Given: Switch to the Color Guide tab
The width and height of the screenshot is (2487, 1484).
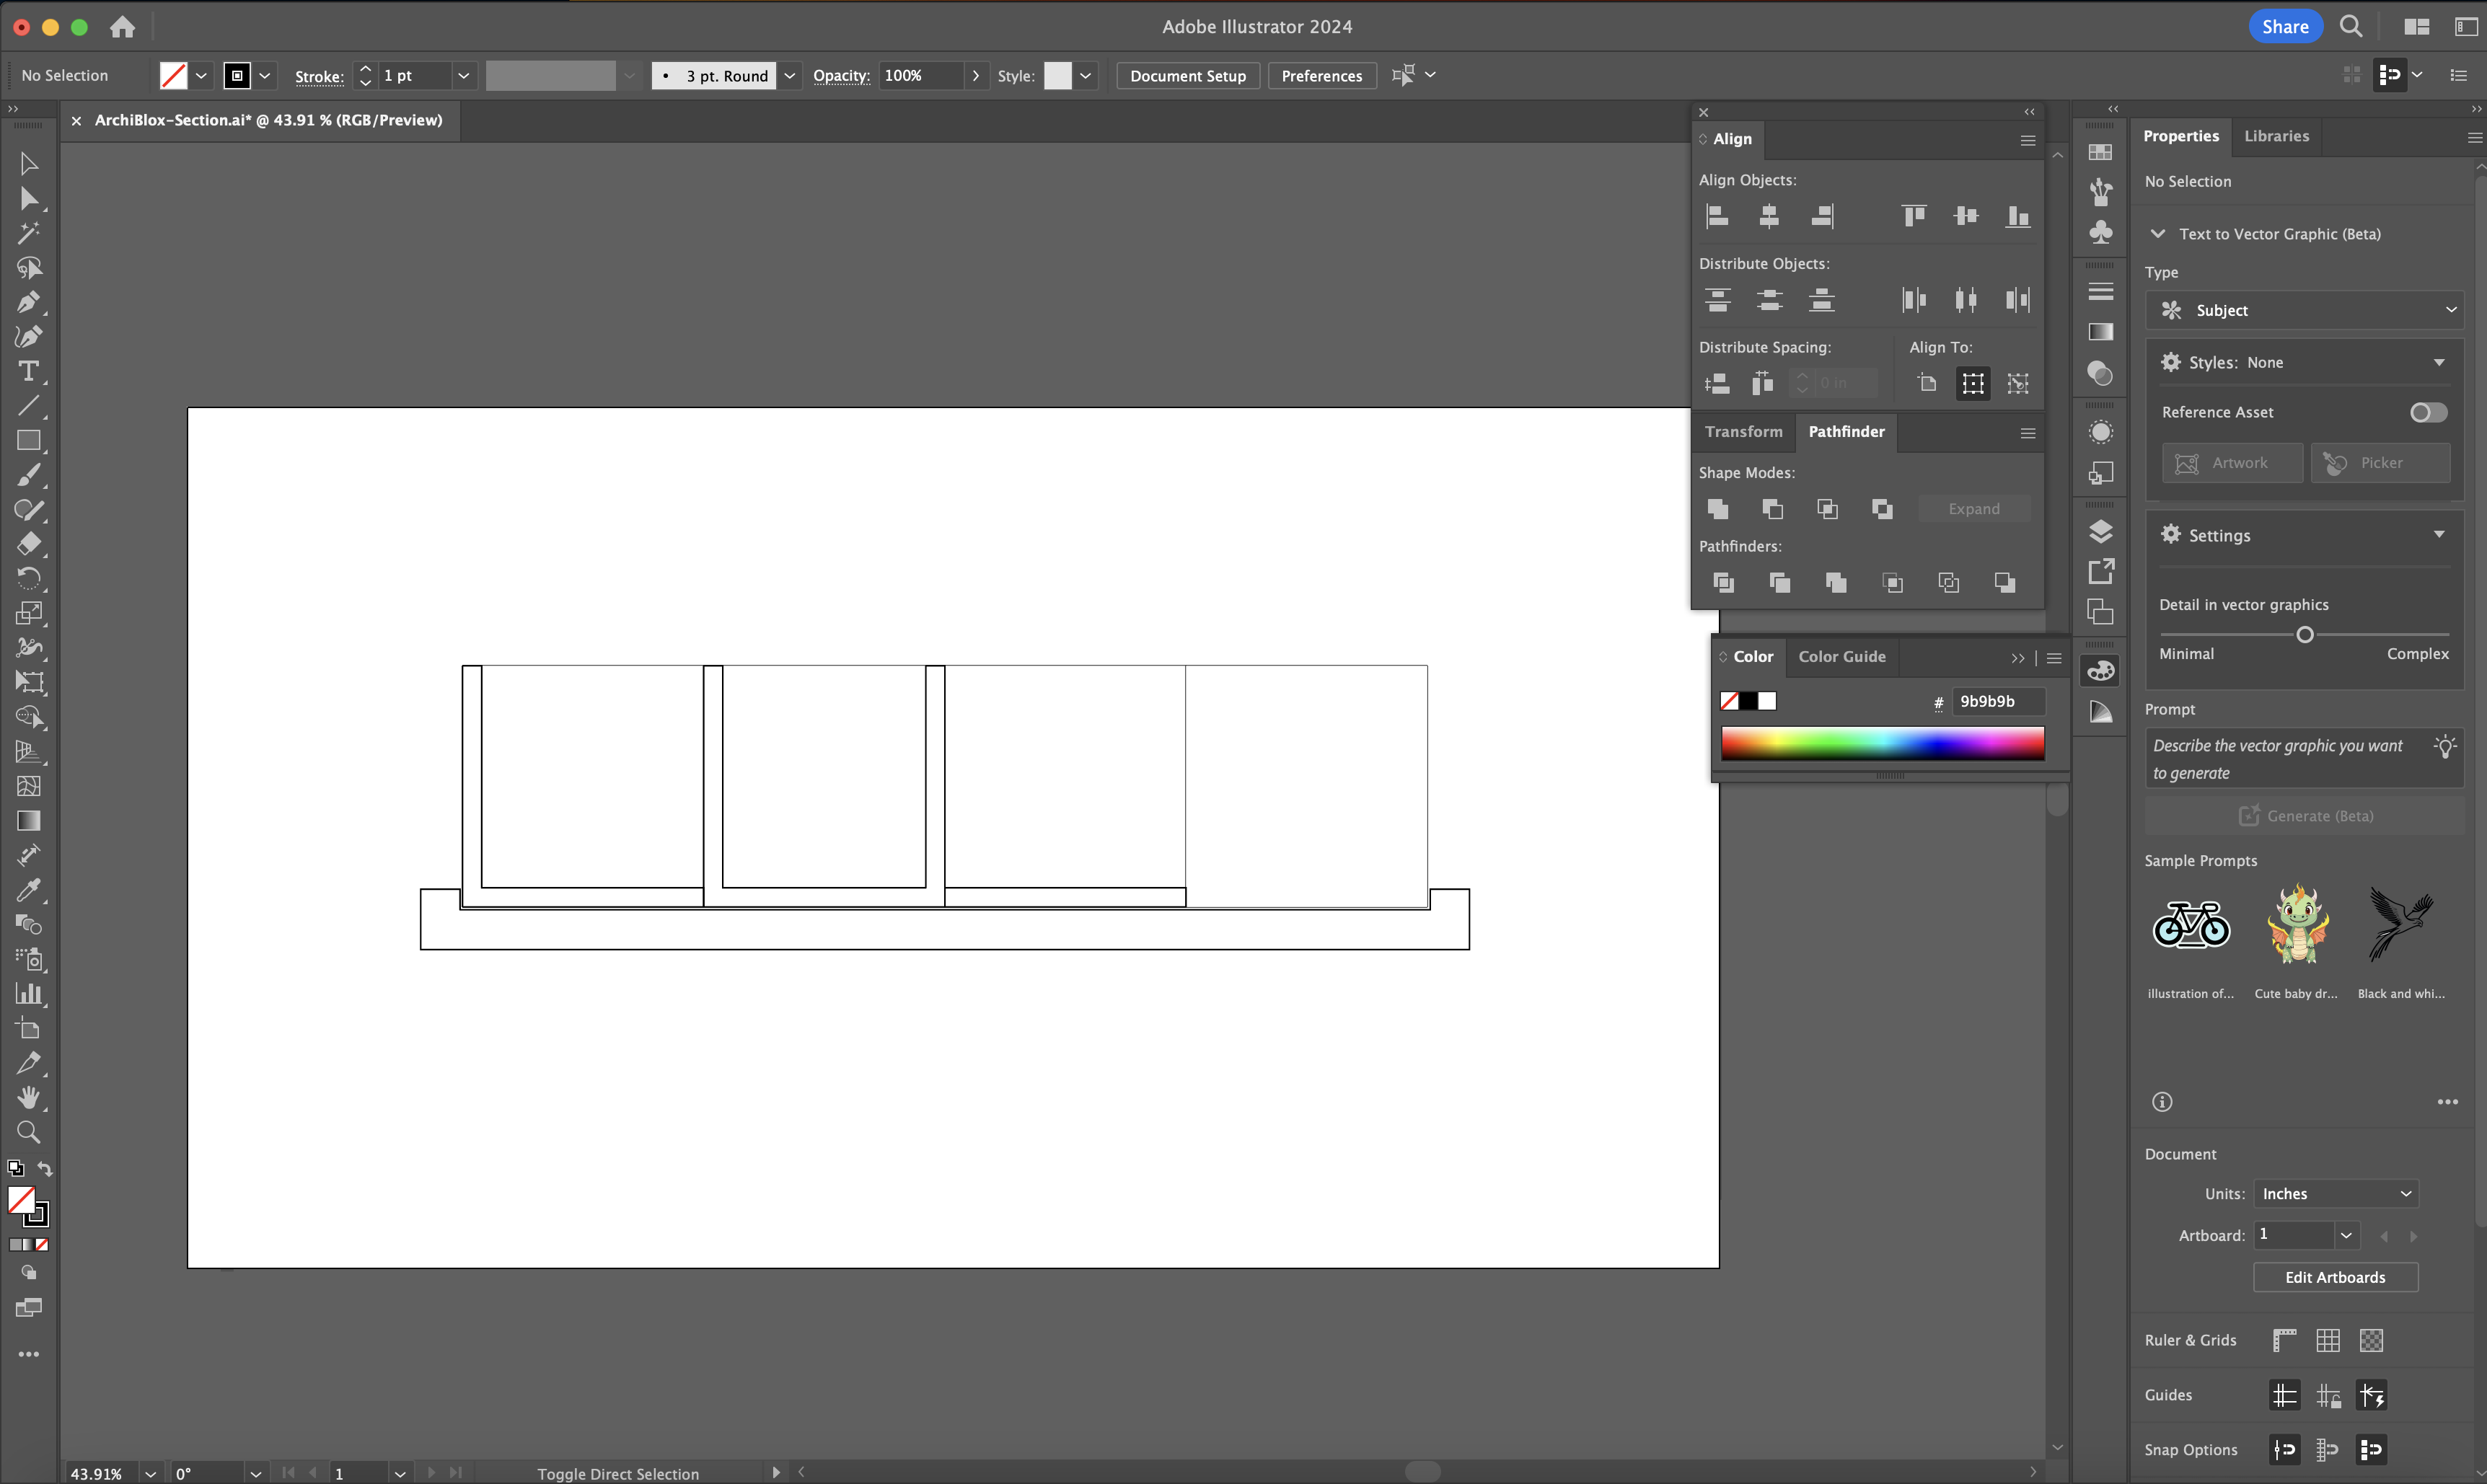Looking at the screenshot, I should 1842,656.
